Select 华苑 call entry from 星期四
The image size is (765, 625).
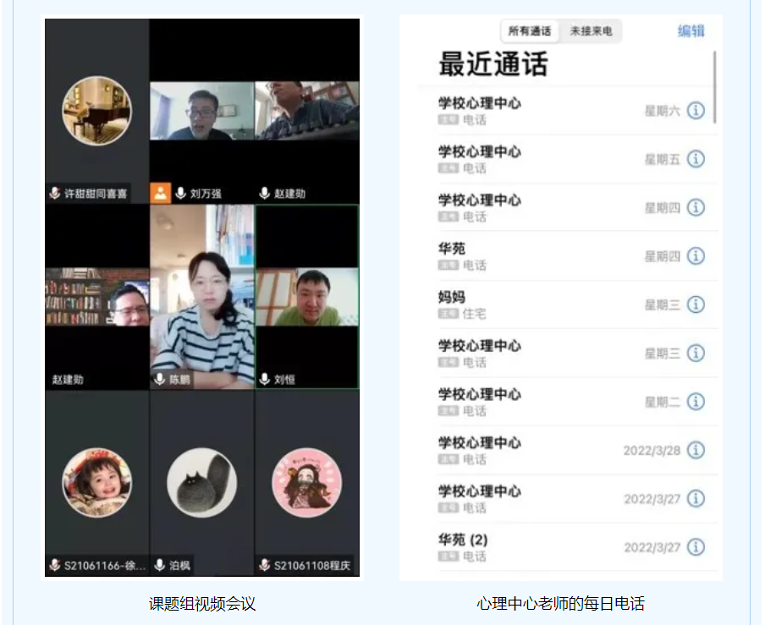(571, 255)
